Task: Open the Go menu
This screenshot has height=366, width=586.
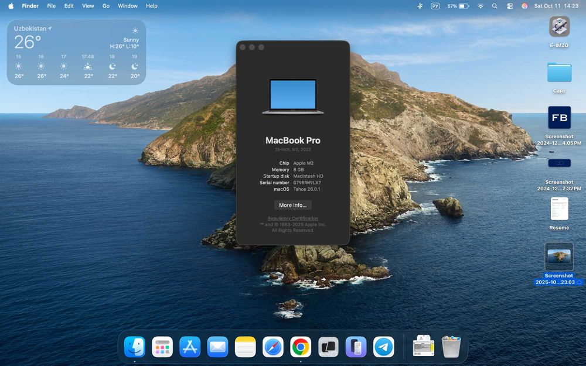Action: [x=105, y=6]
